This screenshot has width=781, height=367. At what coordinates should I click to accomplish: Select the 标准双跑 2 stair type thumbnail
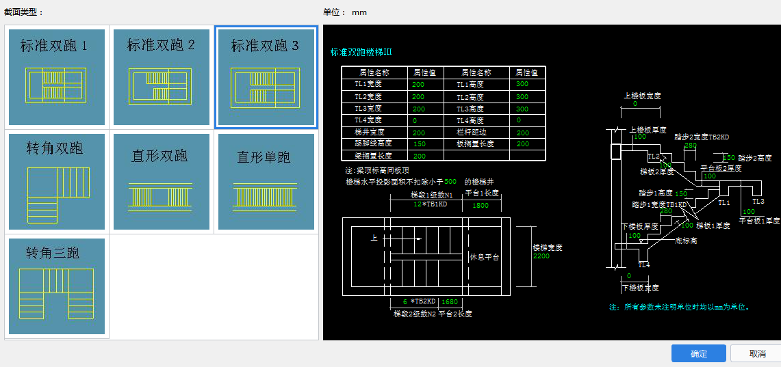click(162, 77)
